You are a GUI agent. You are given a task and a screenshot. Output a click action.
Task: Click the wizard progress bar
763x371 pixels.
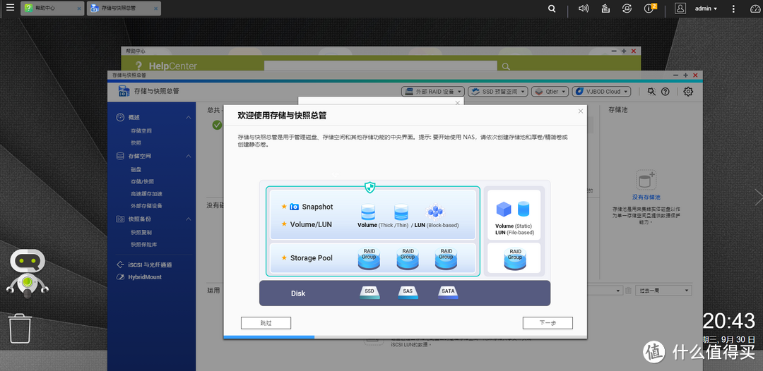[405, 337]
